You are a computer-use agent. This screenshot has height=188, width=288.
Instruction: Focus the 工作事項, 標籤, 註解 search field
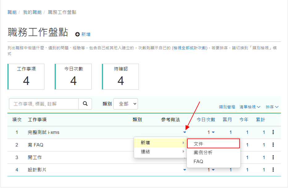[44, 104]
